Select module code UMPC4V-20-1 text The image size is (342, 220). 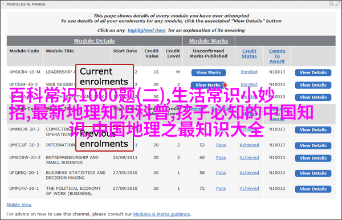coord(24,189)
